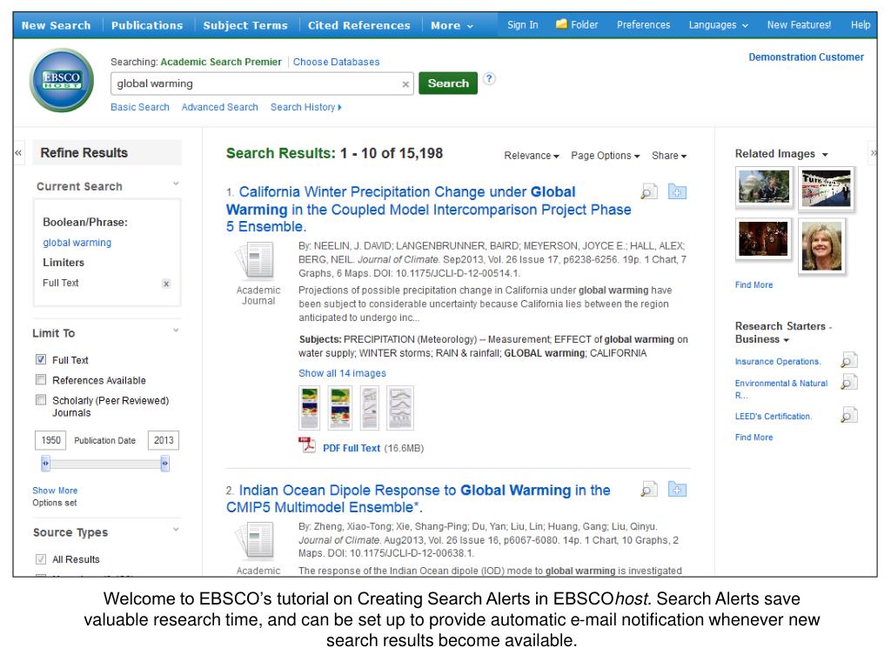
Task: Click the EBSCOhost logo
Action: coord(62,79)
